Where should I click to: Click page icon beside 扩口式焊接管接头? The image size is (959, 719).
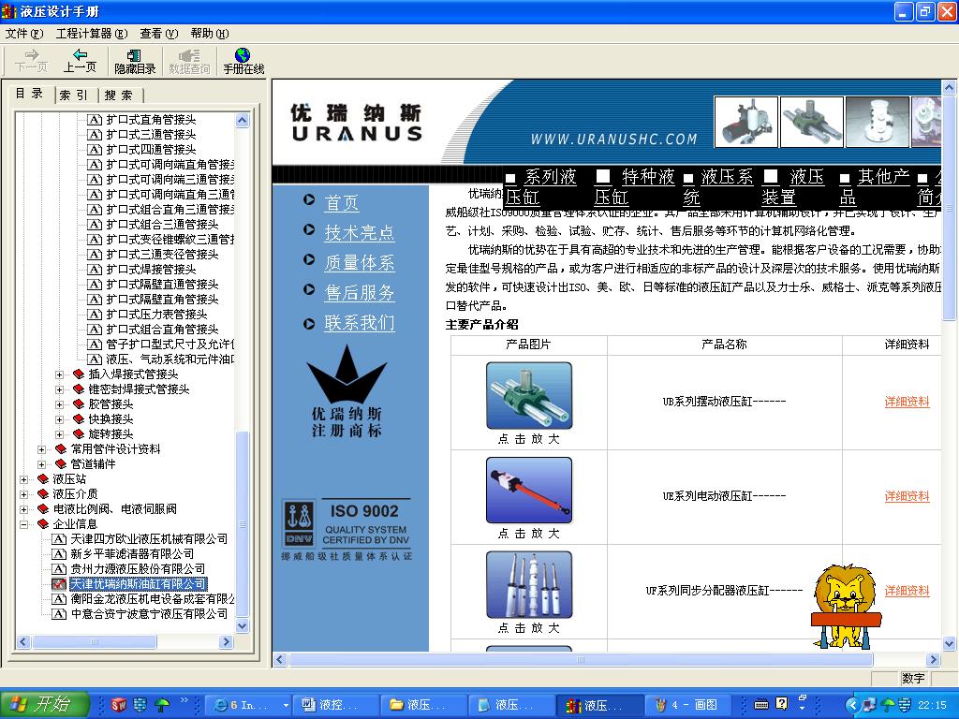pos(95,270)
